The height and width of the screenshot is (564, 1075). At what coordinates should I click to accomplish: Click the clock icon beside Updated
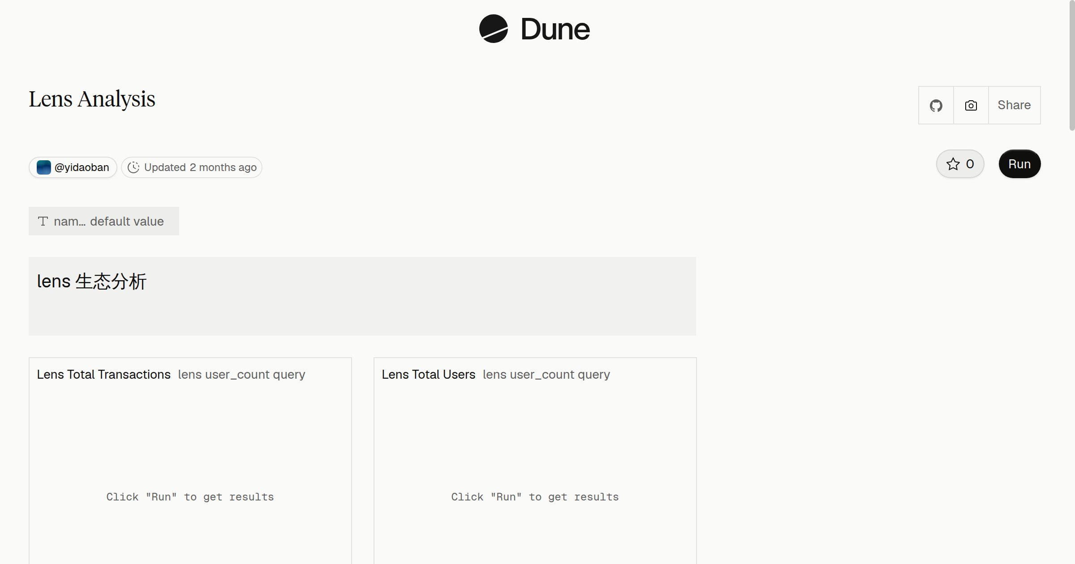click(133, 167)
